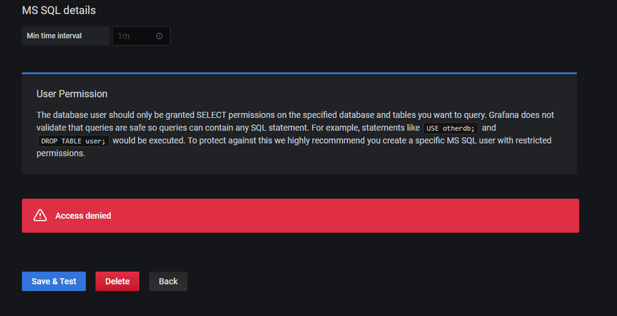617x316 pixels.
Task: Click the "Access denied" error message text
Action: [83, 216]
